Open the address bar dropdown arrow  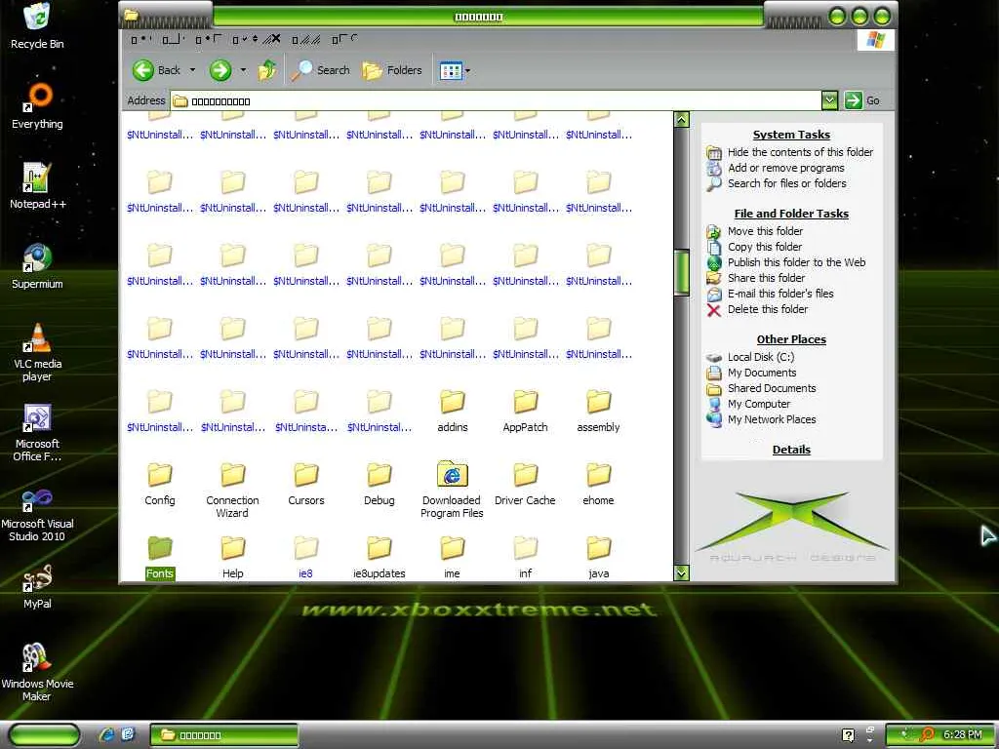(829, 100)
